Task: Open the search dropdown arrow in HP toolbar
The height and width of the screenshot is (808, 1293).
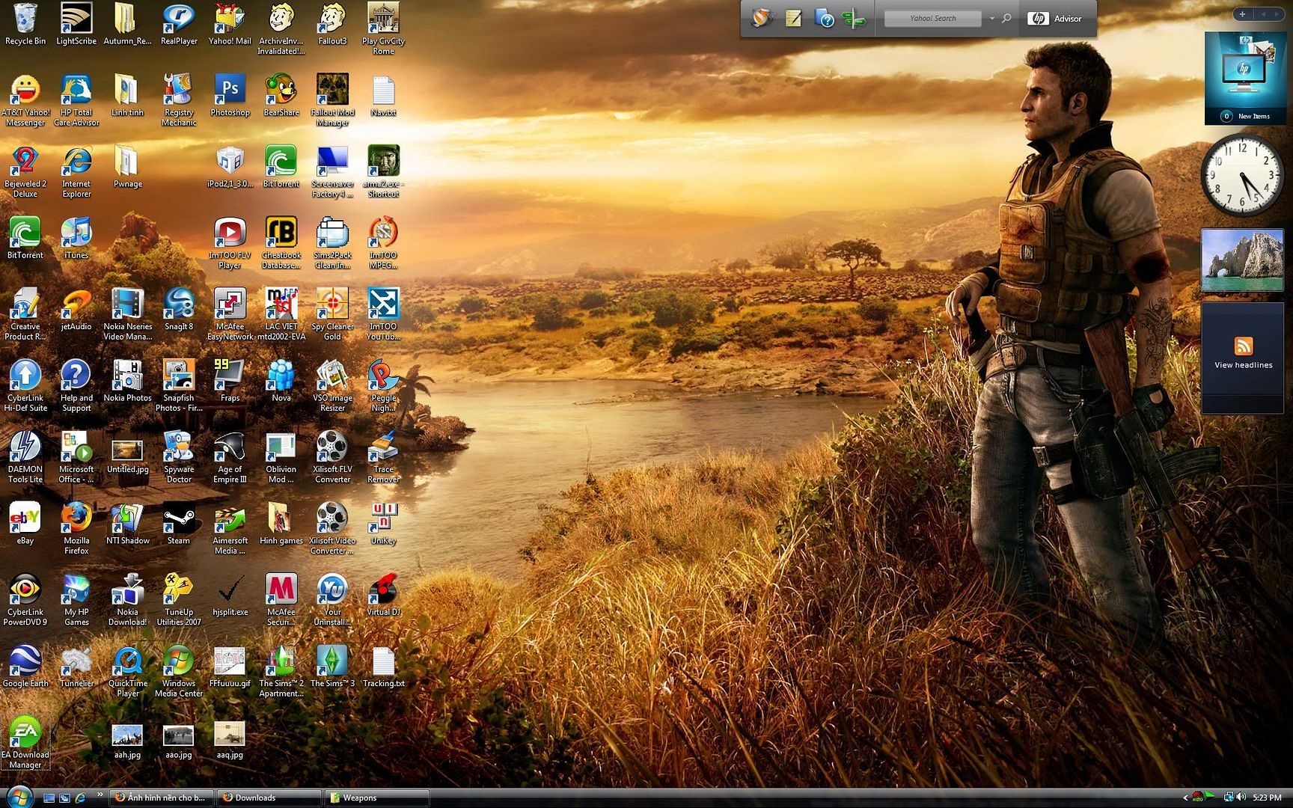Action: coord(992,18)
